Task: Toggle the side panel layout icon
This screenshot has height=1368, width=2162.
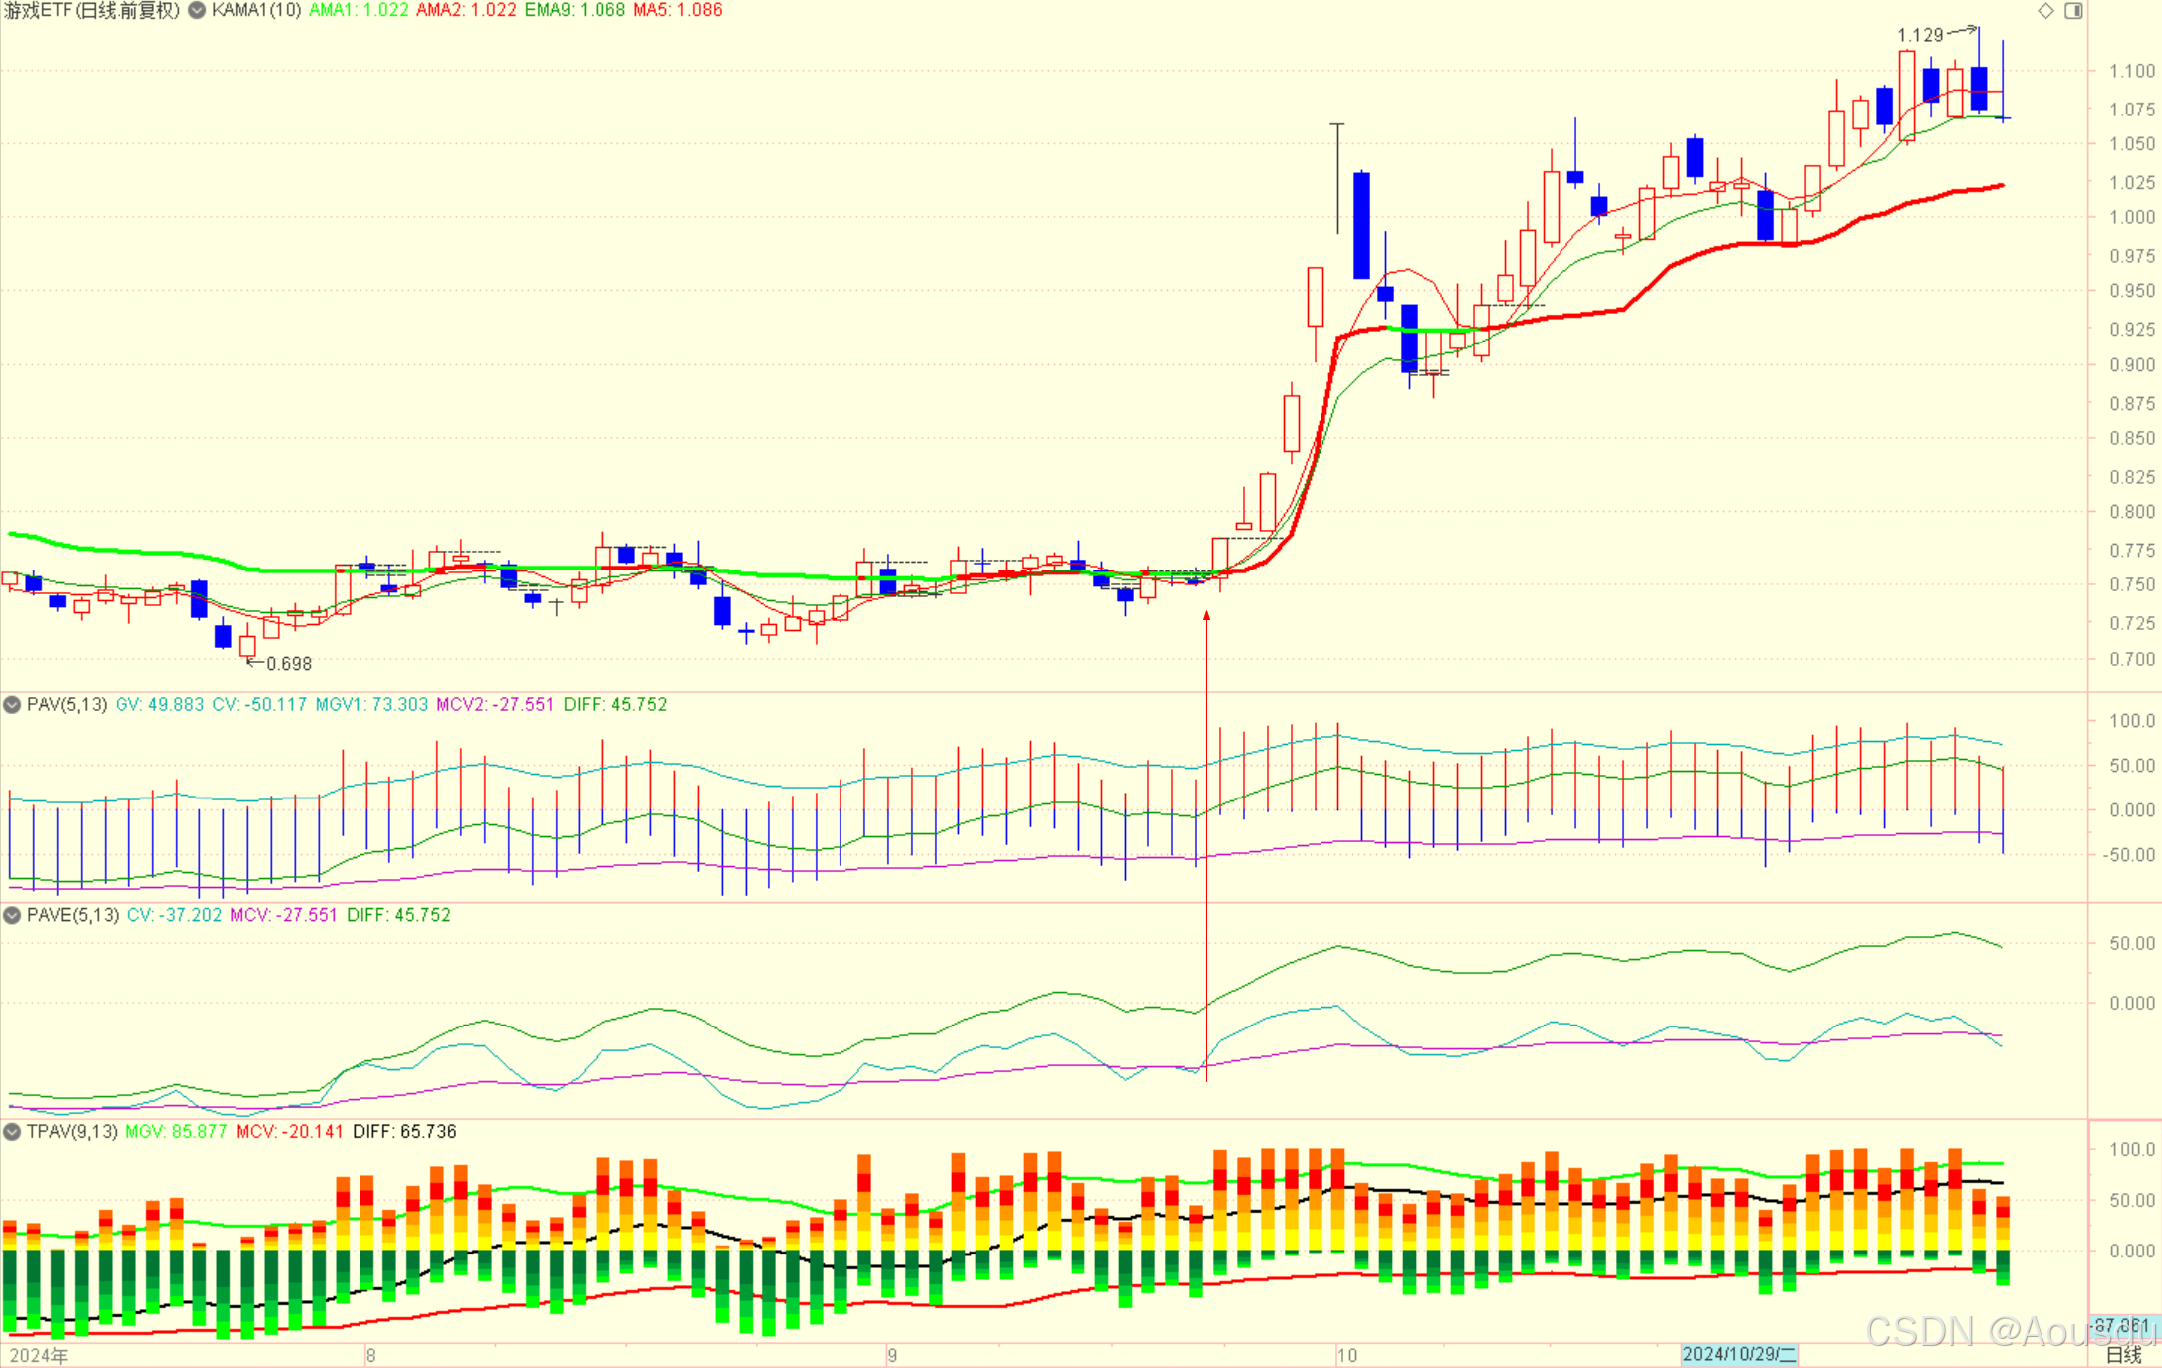Action: point(2073,11)
